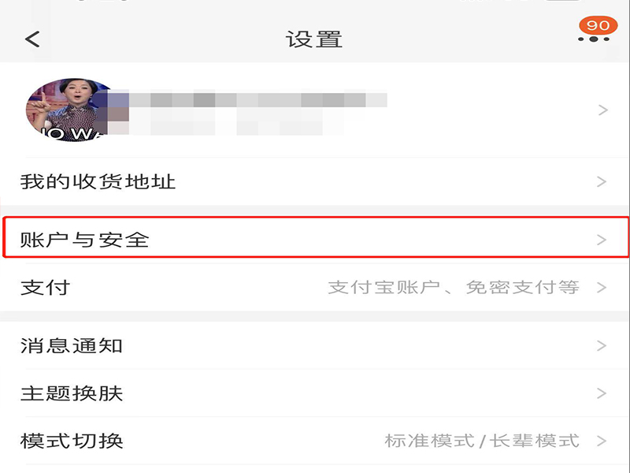Tap 标准模式/长辈模式 text
630x473 pixels.
coord(482,441)
